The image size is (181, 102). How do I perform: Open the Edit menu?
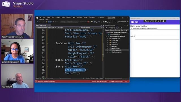[44, 17]
